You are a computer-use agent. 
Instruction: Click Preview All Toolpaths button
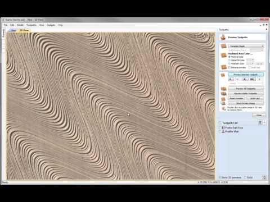pos(246,89)
